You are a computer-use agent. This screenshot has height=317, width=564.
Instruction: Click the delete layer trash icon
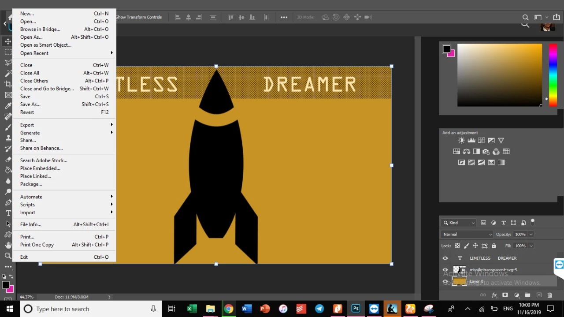click(x=549, y=295)
